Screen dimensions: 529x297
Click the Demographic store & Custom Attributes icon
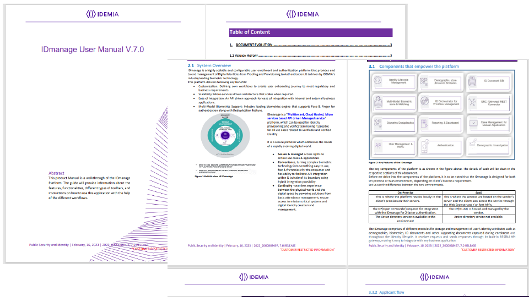424,81
